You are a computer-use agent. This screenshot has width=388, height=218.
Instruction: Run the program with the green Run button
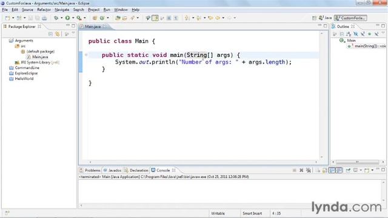[67, 18]
